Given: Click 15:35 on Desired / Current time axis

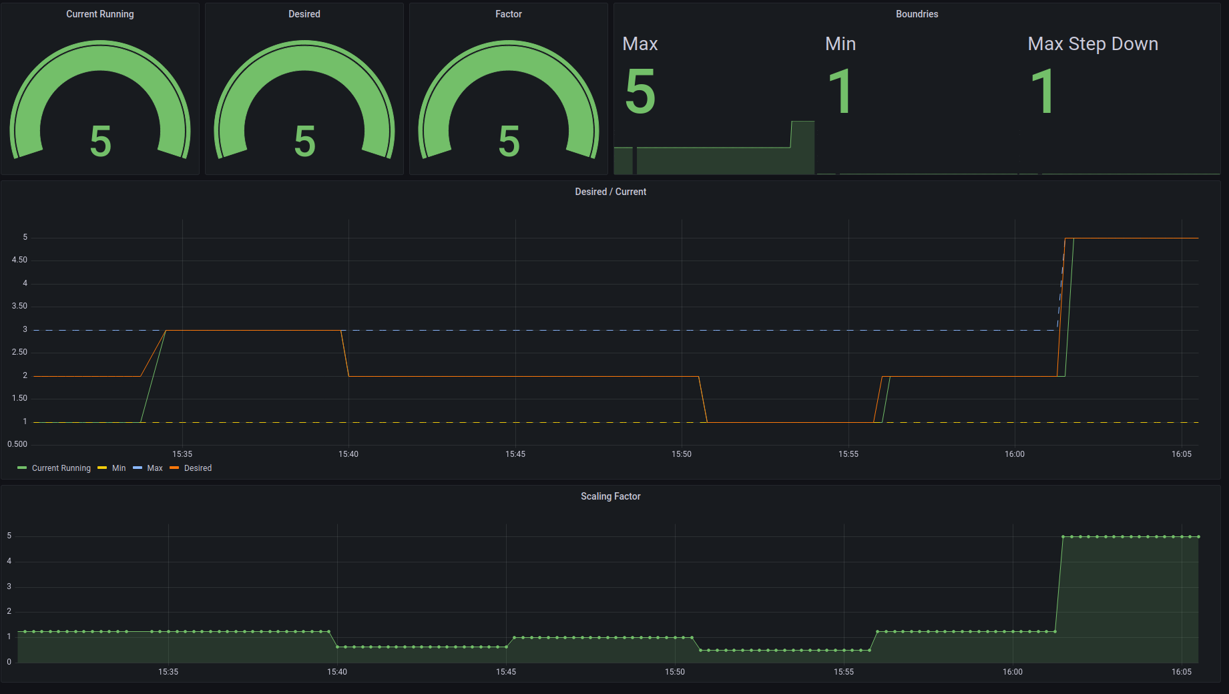Looking at the screenshot, I should (x=182, y=454).
